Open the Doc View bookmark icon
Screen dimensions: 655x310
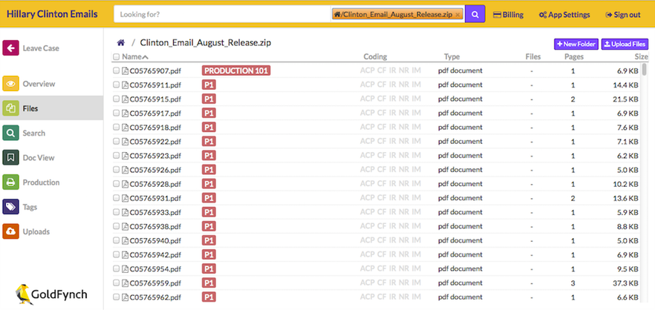tap(10, 157)
